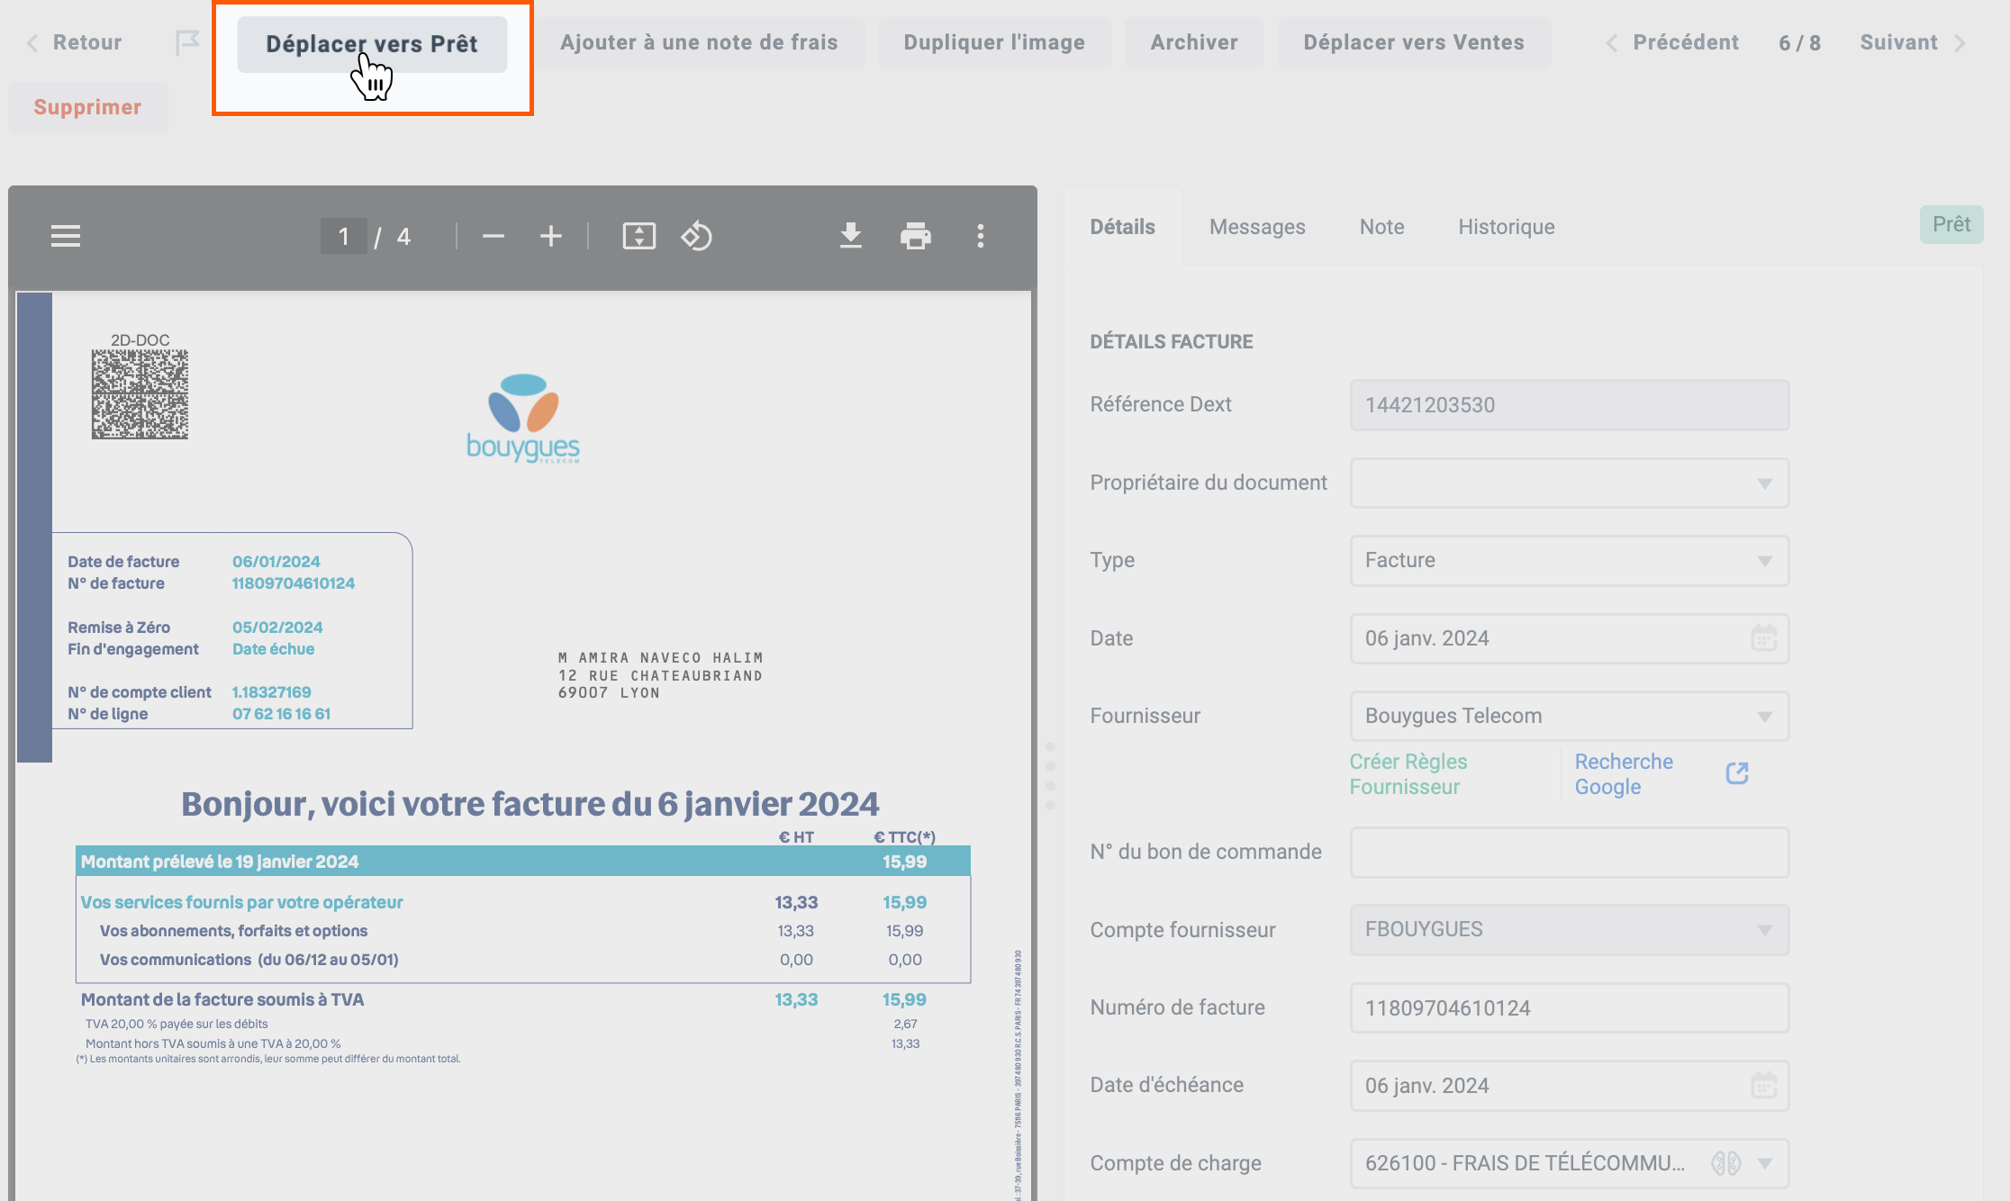Viewport: 2010px width, 1201px height.
Task: Click the Précédent chevron arrow
Action: tap(1612, 43)
